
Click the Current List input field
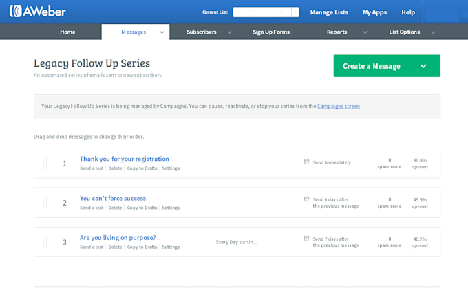click(x=262, y=12)
